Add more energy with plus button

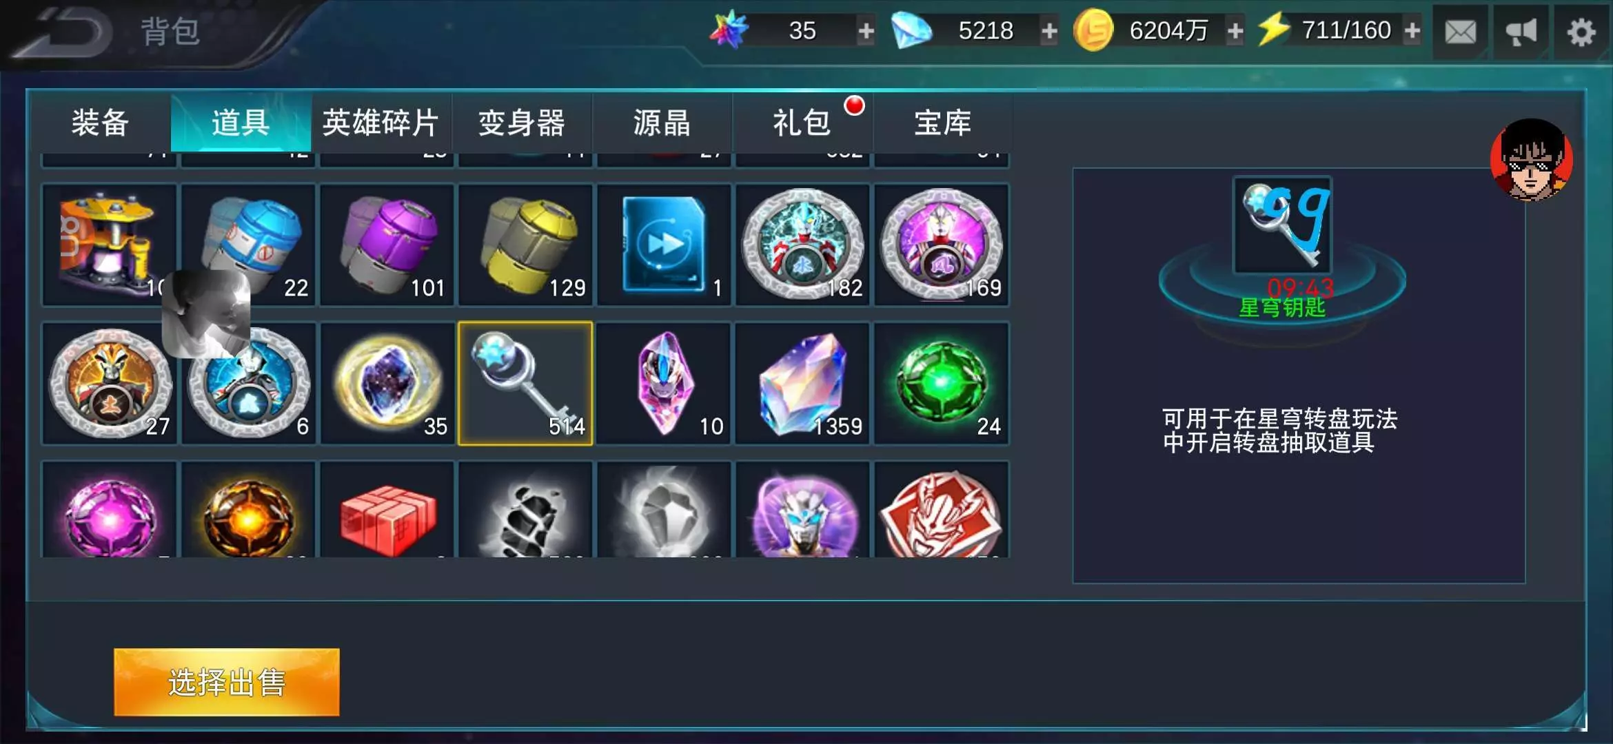(1412, 31)
